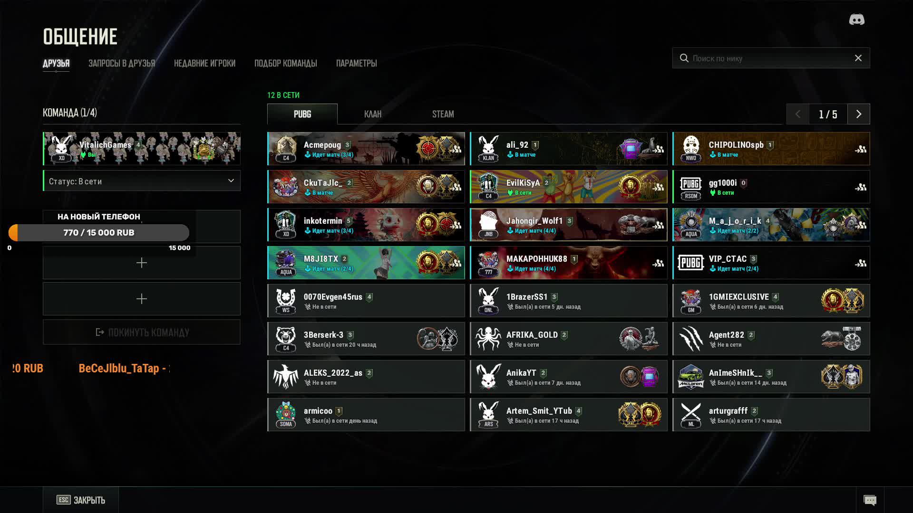The image size is (913, 513).
Task: Clear the nickname search field
Action: click(x=858, y=58)
